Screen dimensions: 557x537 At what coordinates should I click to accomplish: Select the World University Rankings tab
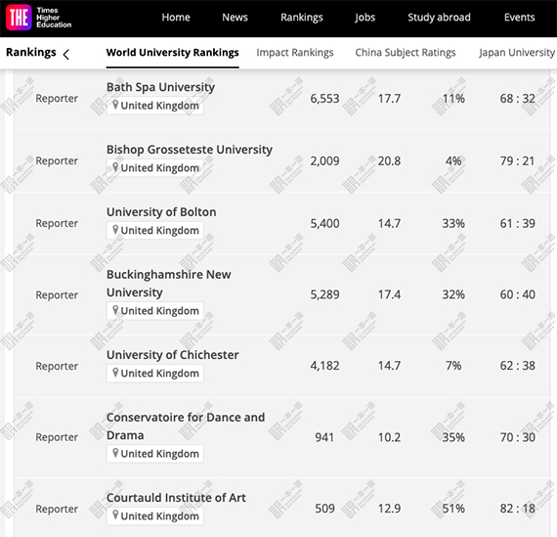tap(173, 52)
